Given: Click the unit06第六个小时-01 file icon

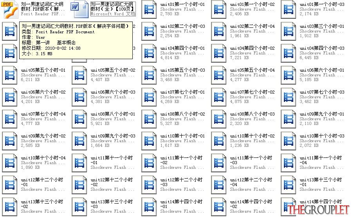Looking at the screenshot, I should tap(289, 75).
